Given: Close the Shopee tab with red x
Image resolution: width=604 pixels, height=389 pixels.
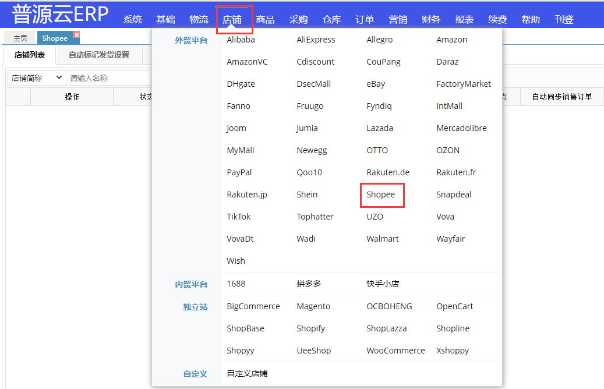Looking at the screenshot, I should coord(77,35).
